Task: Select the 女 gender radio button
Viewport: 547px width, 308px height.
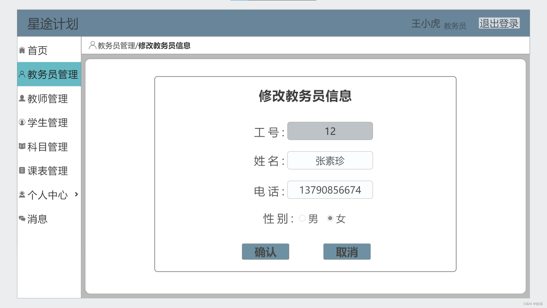Action: coord(330,218)
